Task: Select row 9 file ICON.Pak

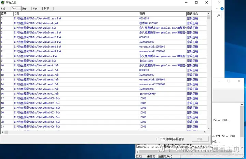Action: [x=35, y=61]
